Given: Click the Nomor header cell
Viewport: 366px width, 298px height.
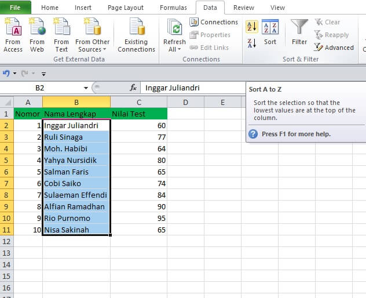Looking at the screenshot, I should [x=28, y=114].
